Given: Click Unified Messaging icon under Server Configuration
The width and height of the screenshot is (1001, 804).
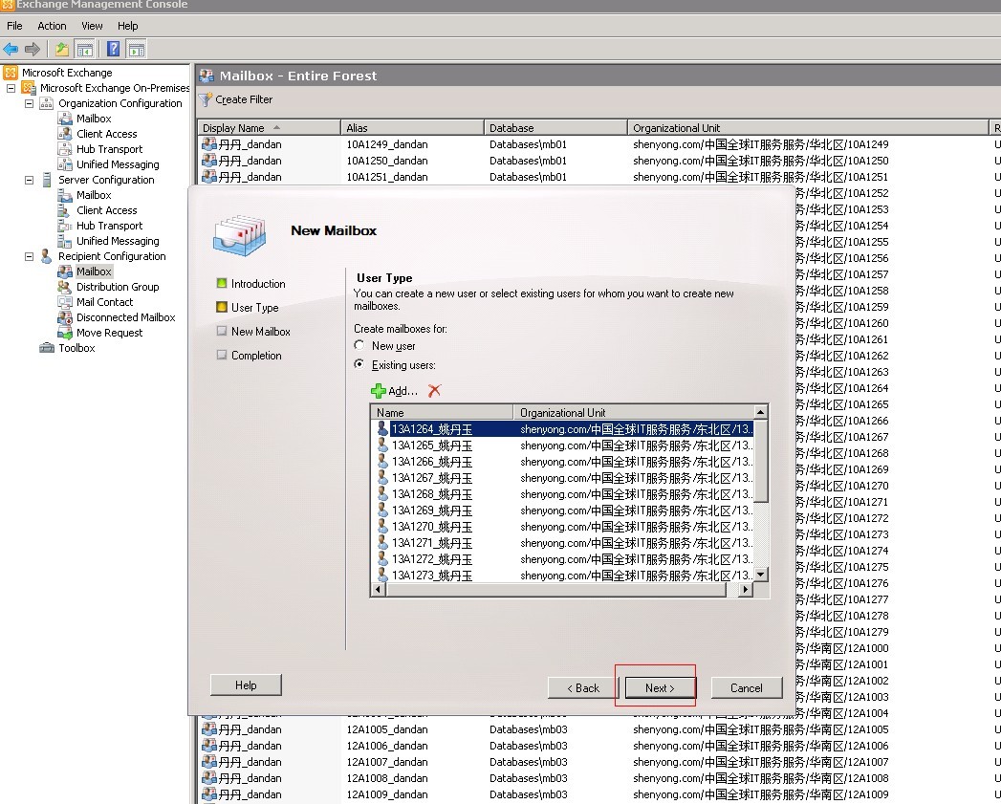Looking at the screenshot, I should [64, 241].
